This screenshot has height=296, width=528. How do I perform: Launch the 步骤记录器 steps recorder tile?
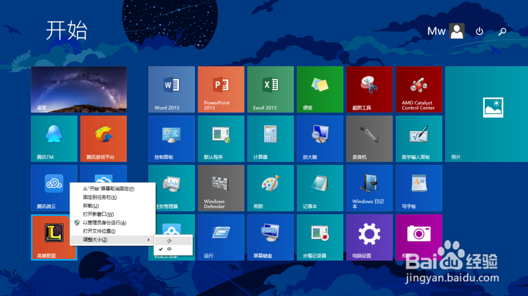coord(320,238)
